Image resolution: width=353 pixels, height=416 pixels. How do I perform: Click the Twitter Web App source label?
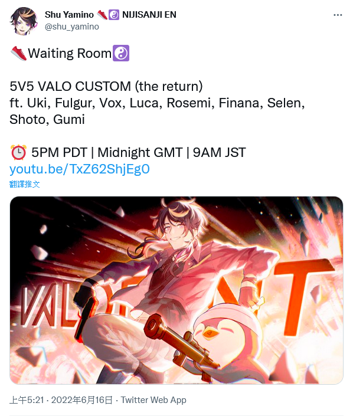(153, 400)
